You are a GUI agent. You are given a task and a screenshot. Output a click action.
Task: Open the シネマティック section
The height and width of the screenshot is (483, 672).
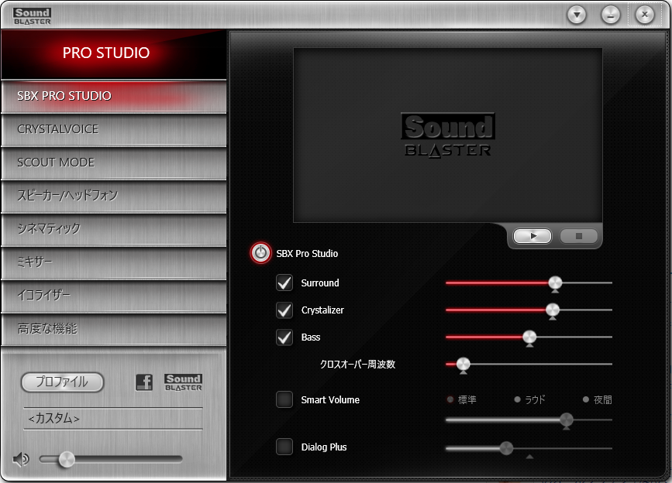click(x=114, y=229)
